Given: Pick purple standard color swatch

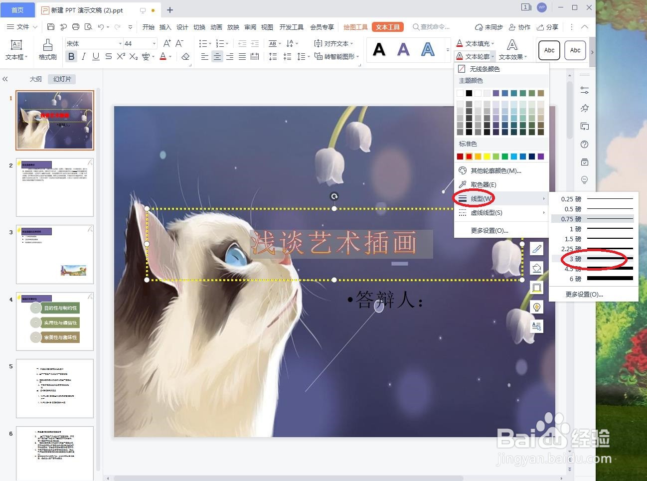Looking at the screenshot, I should coord(541,157).
